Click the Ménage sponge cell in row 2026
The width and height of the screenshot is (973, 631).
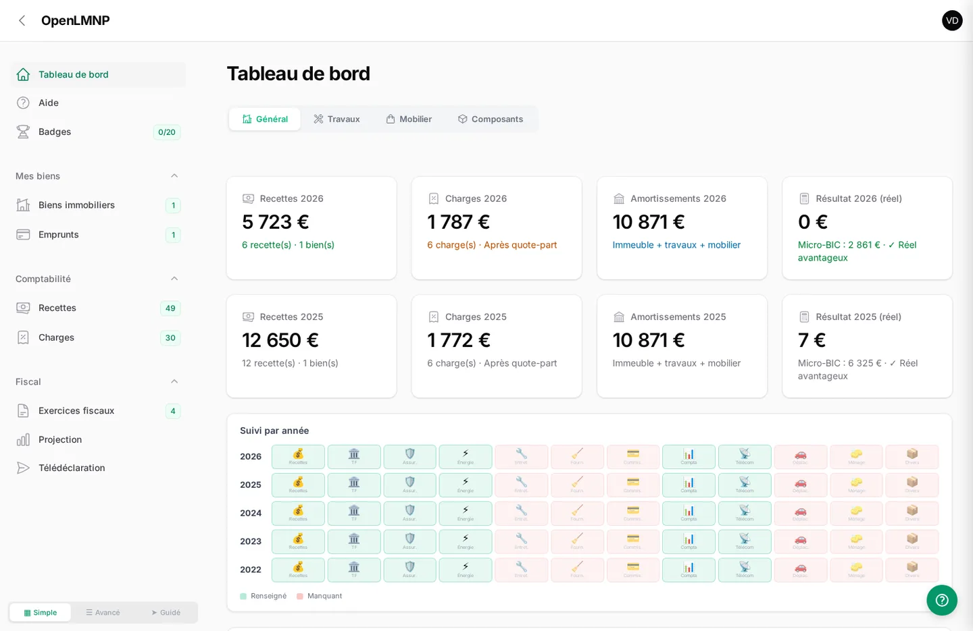[x=856, y=457]
